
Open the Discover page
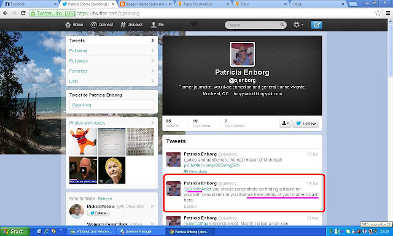(x=131, y=25)
